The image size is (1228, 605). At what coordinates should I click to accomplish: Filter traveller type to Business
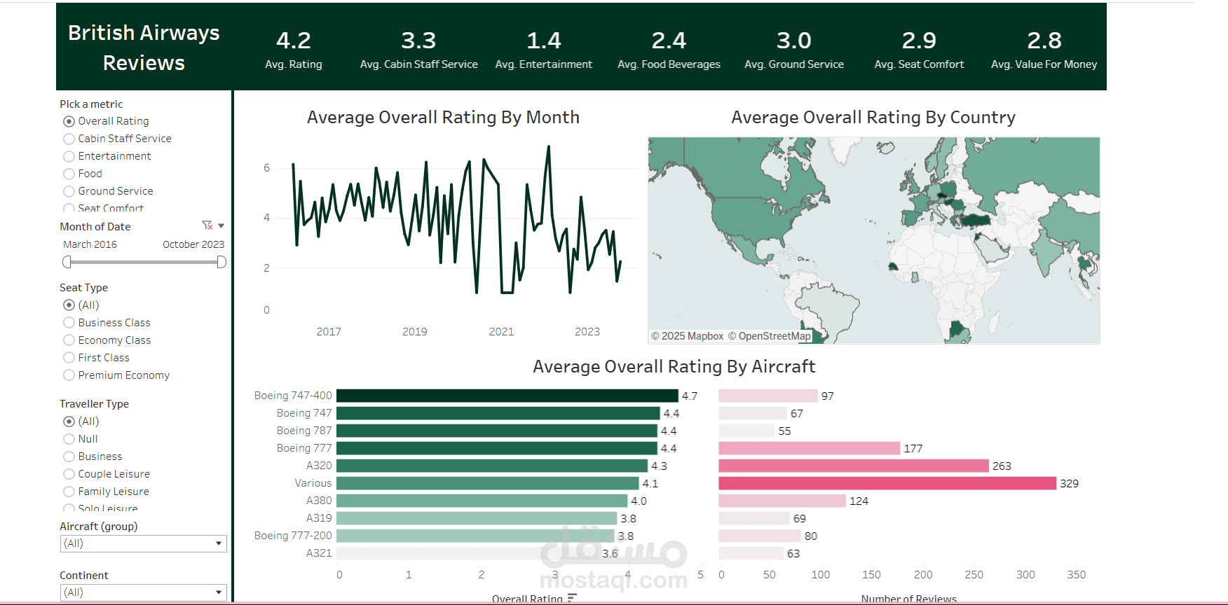[x=93, y=457]
